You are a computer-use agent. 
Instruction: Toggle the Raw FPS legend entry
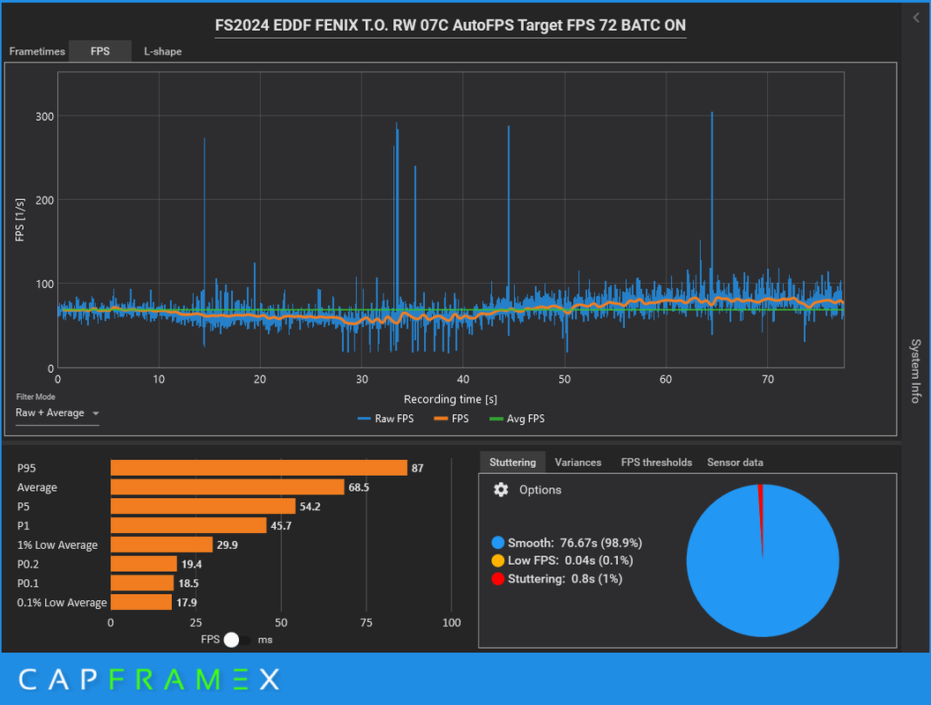pyautogui.click(x=386, y=419)
